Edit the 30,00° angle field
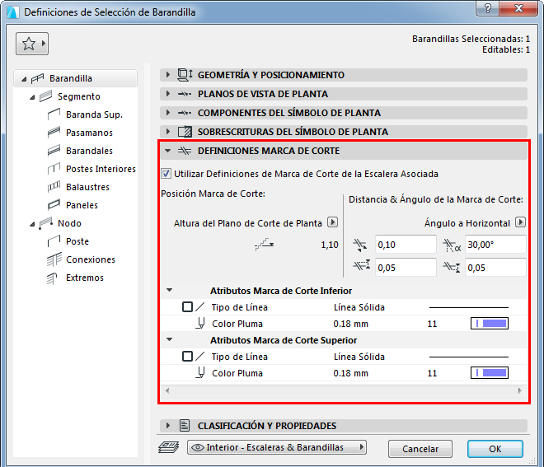This screenshot has width=544, height=467. tap(495, 245)
